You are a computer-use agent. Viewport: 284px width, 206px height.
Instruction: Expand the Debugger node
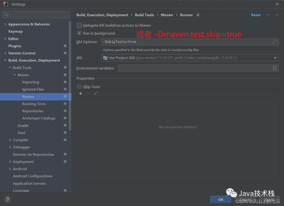point(10,147)
